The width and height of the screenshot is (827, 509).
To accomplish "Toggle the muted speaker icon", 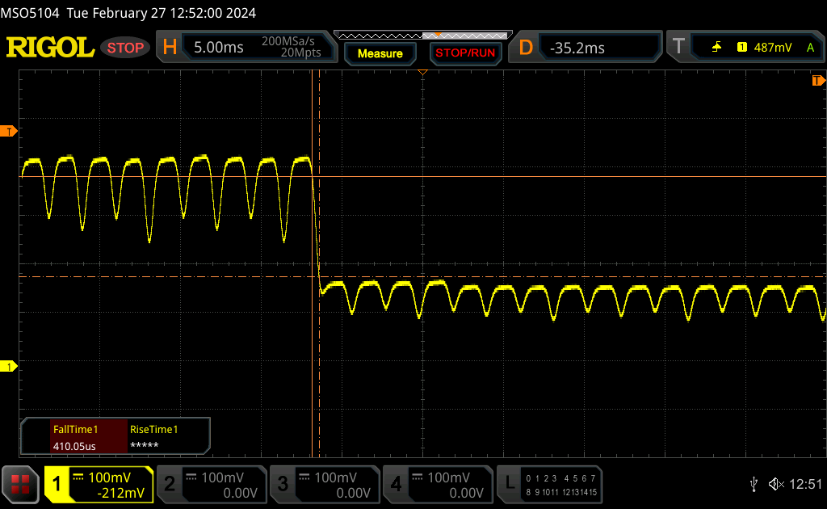I will (776, 484).
